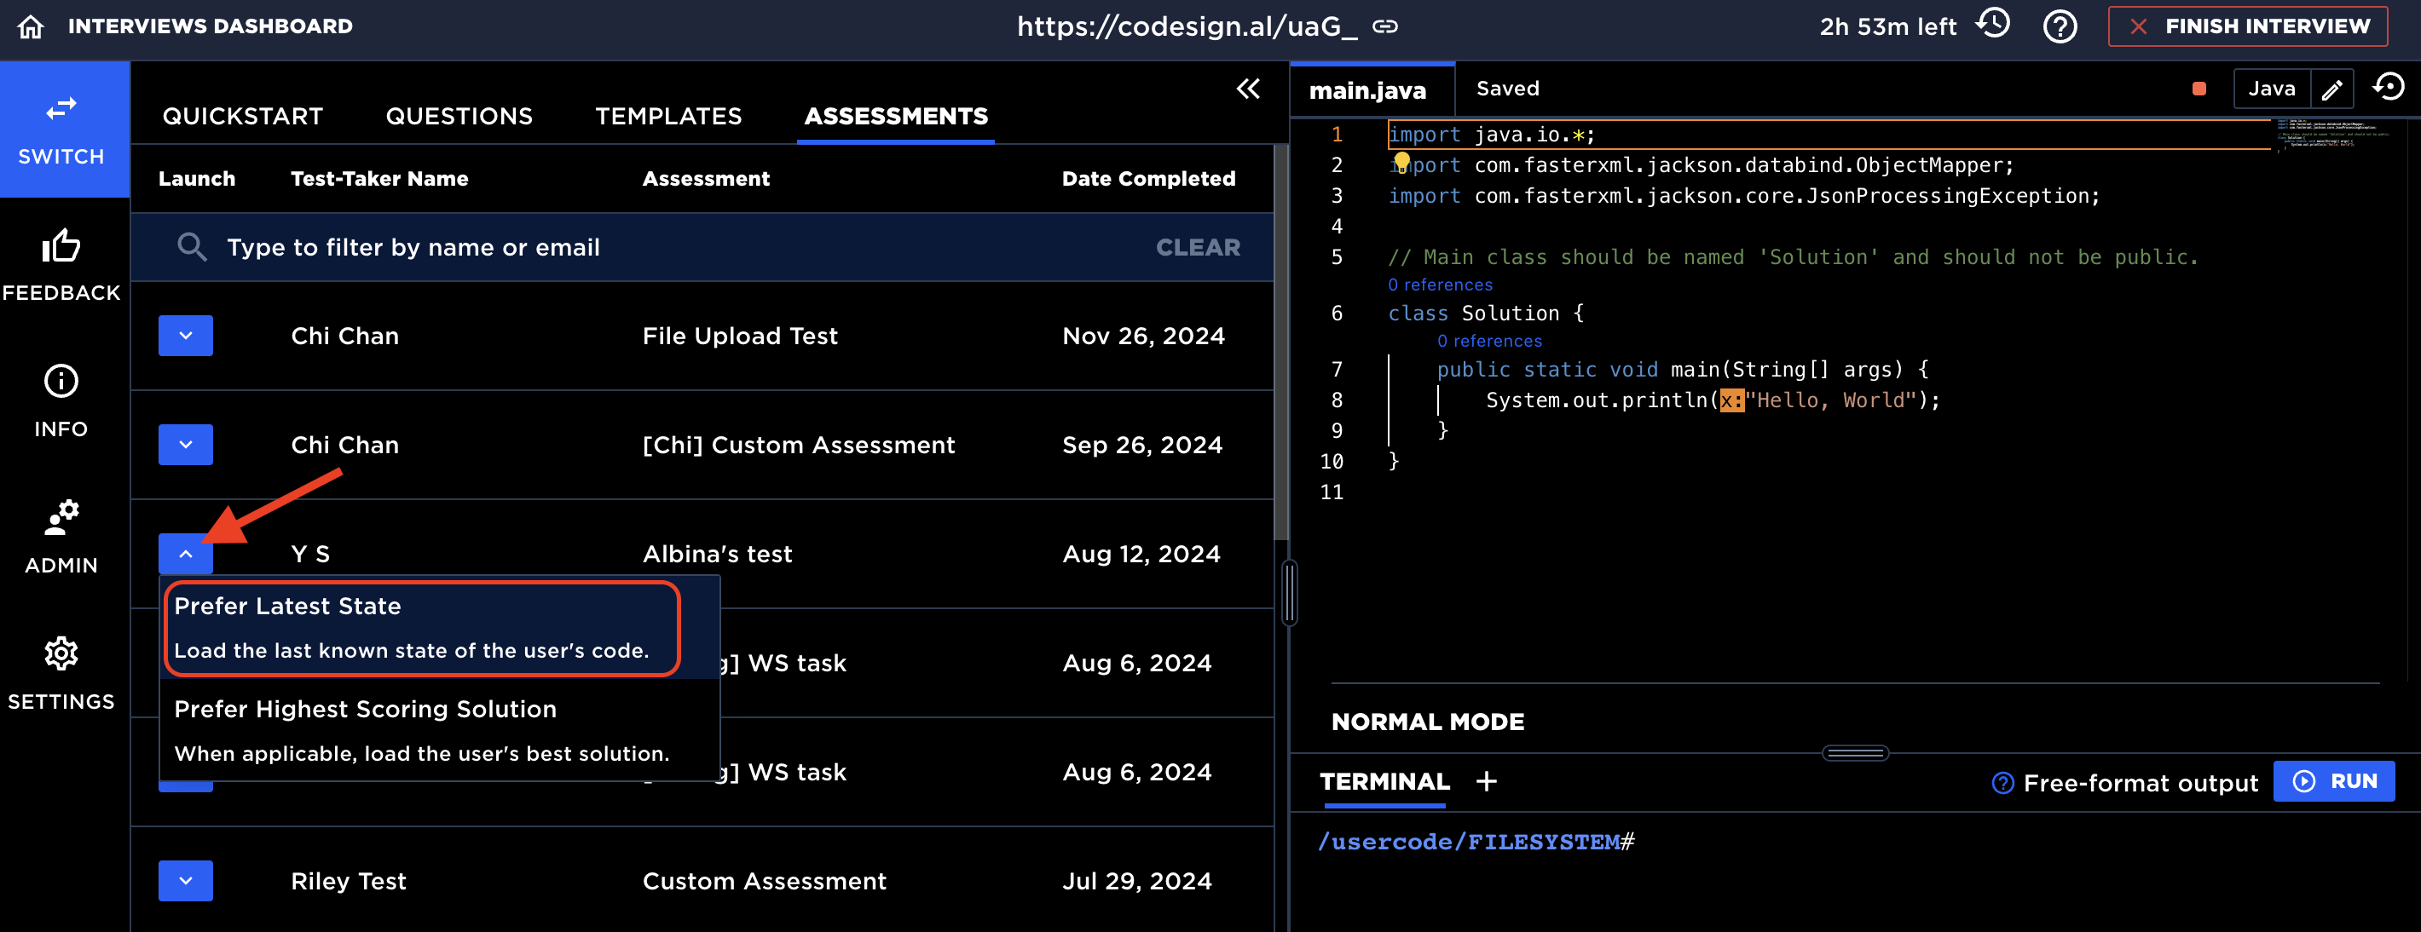The width and height of the screenshot is (2421, 932).
Task: Click the Test-Taker Name column header
Action: coord(378,179)
